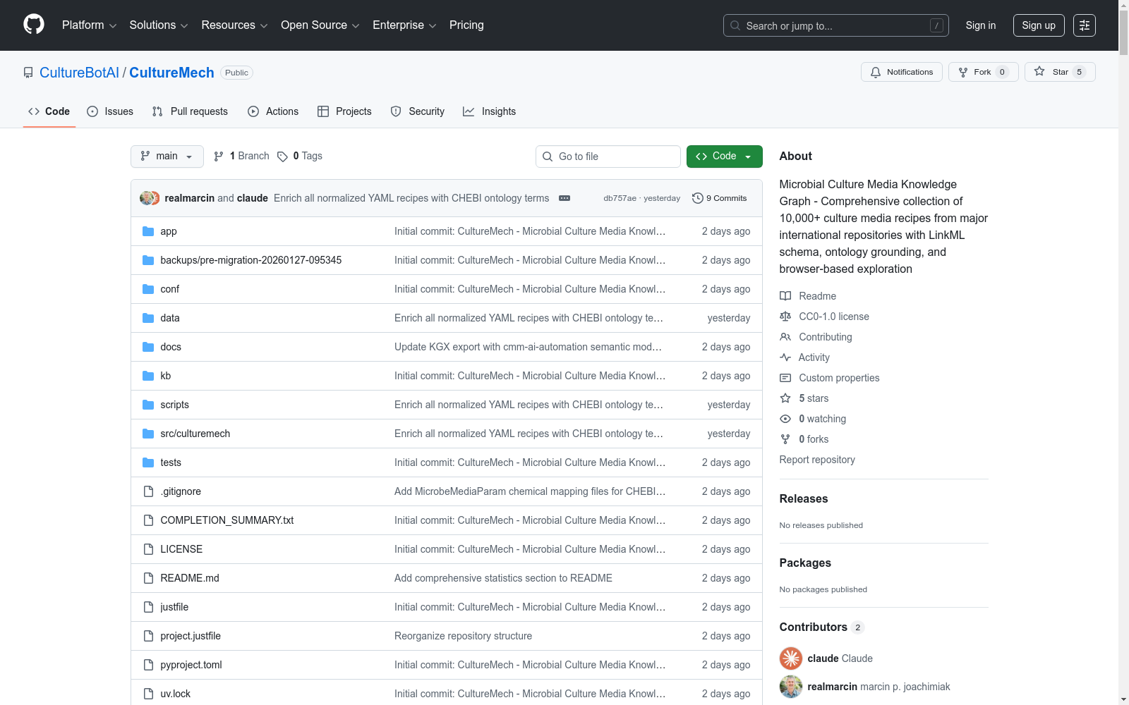Click the GitHub logo icon
Image resolution: width=1129 pixels, height=705 pixels.
34,25
